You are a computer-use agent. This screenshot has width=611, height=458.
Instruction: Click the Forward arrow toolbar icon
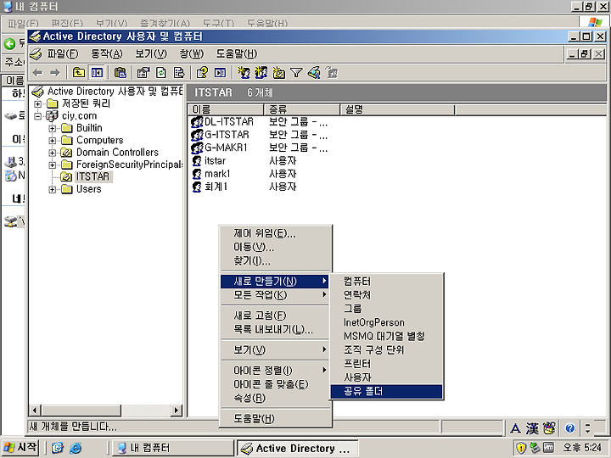(55, 73)
